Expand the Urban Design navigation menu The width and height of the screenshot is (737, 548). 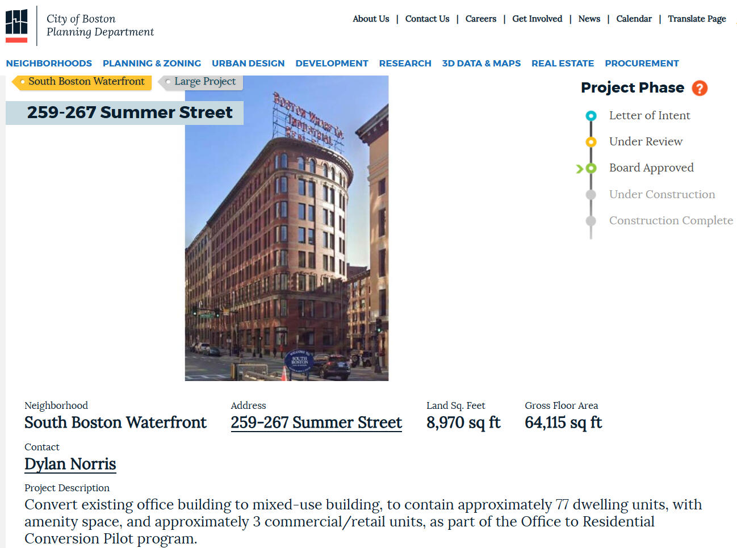click(x=248, y=64)
